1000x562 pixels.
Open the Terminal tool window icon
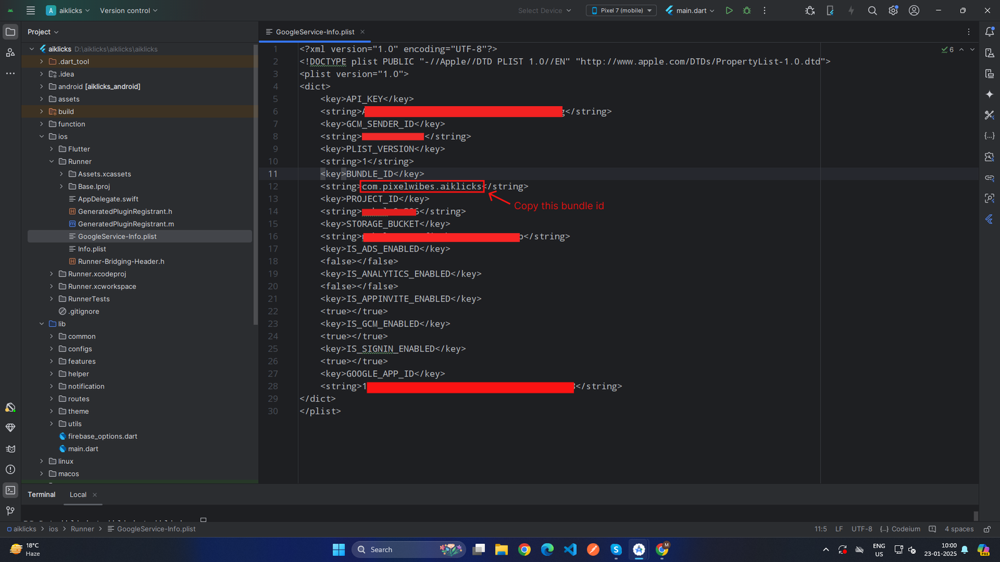11,490
